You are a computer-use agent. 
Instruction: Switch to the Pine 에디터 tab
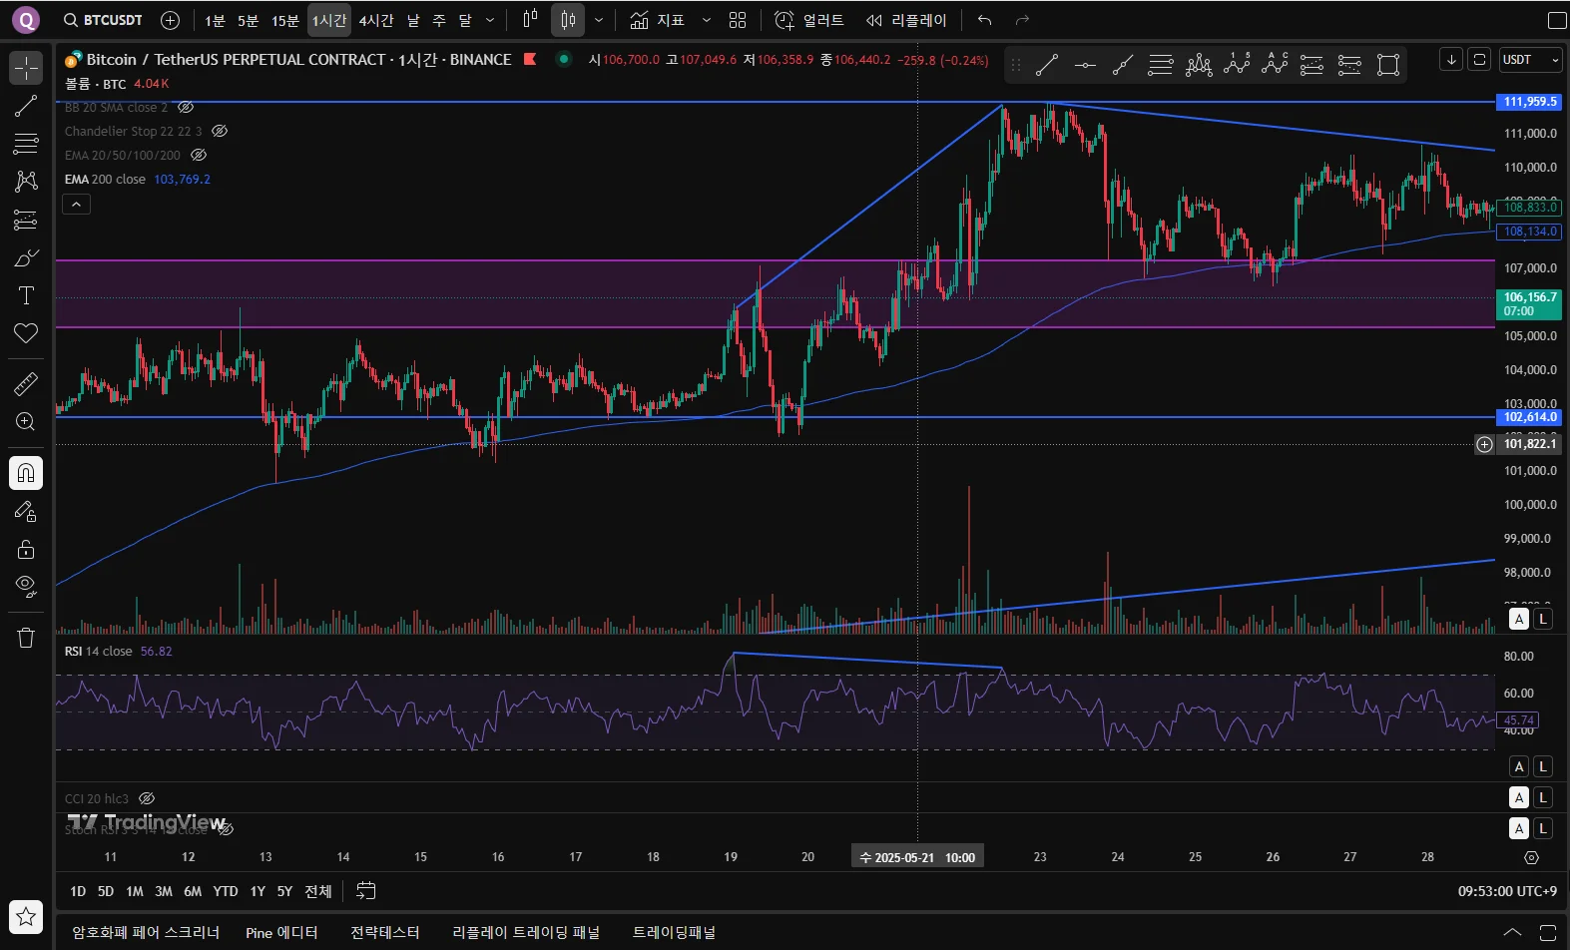point(281,932)
